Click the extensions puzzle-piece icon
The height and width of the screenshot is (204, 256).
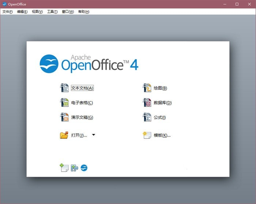point(74,168)
